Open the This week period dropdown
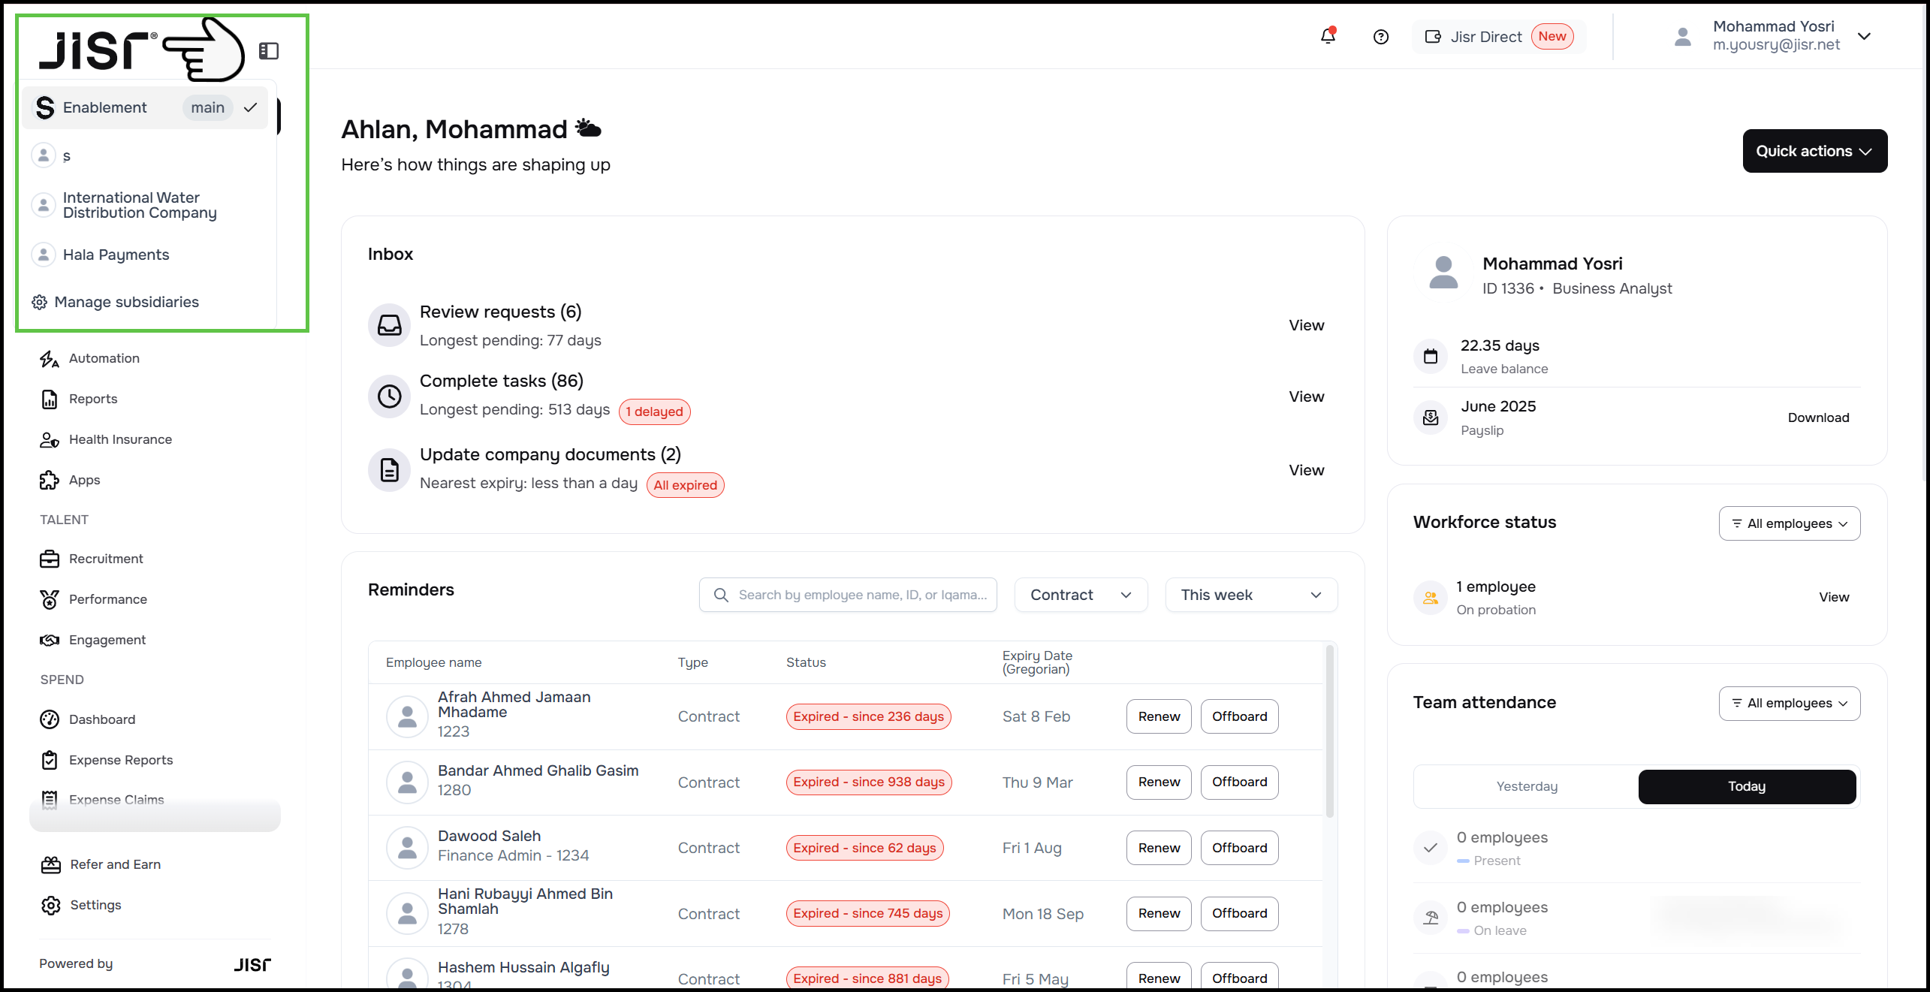 1250,595
